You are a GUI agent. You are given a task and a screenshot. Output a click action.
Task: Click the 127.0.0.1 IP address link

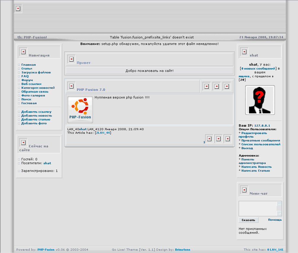(x=262, y=125)
